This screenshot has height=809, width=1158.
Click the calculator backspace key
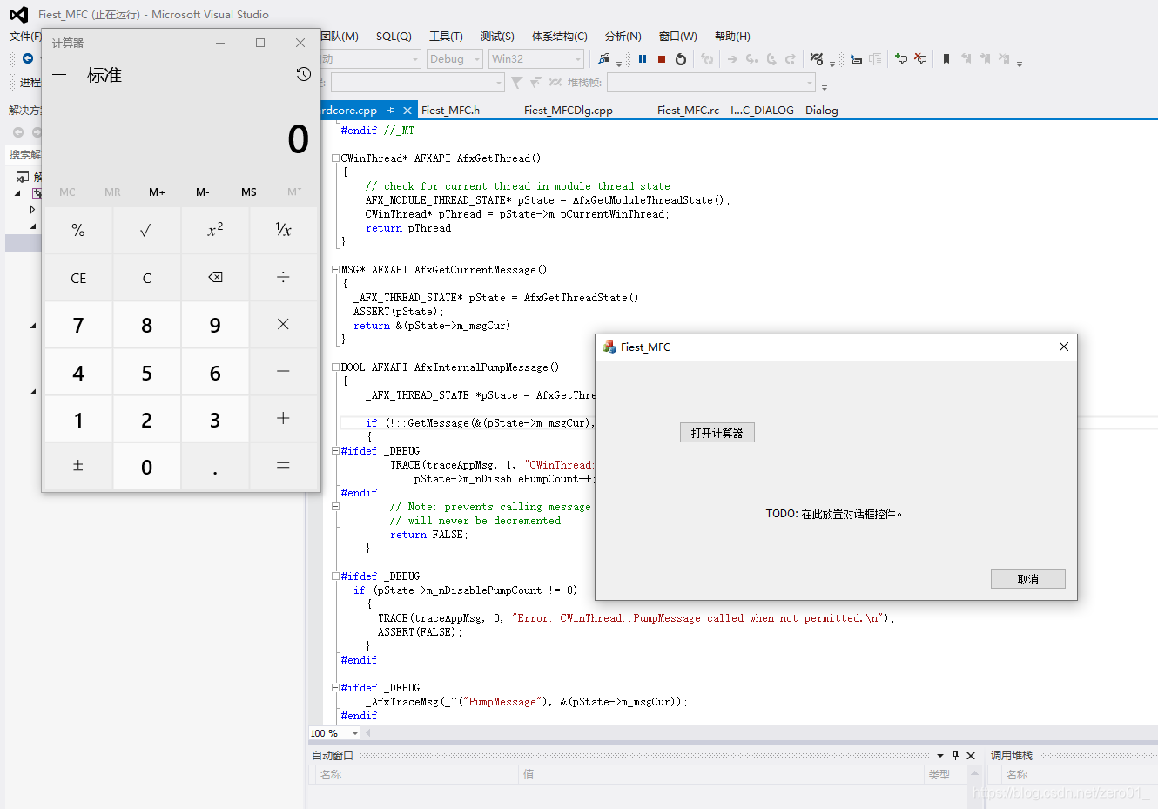coord(215,278)
